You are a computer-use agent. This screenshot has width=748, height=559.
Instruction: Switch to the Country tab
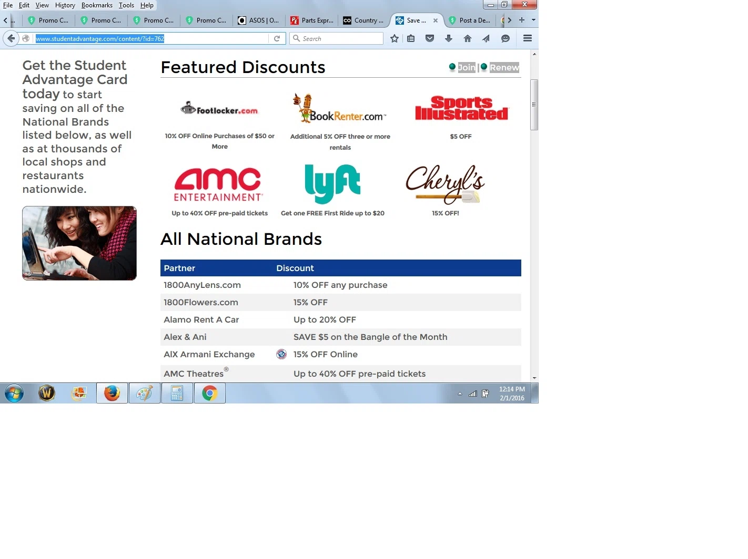[364, 20]
